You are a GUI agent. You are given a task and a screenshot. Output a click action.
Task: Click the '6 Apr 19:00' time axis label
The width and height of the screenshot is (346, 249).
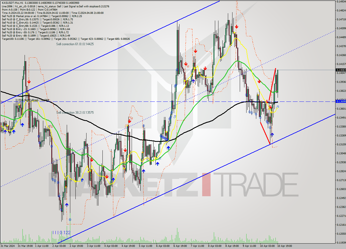tap(181, 246)
